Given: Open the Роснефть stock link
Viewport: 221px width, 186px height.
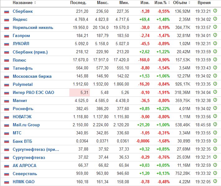Looking at the screenshot, I should coord(23,109).
